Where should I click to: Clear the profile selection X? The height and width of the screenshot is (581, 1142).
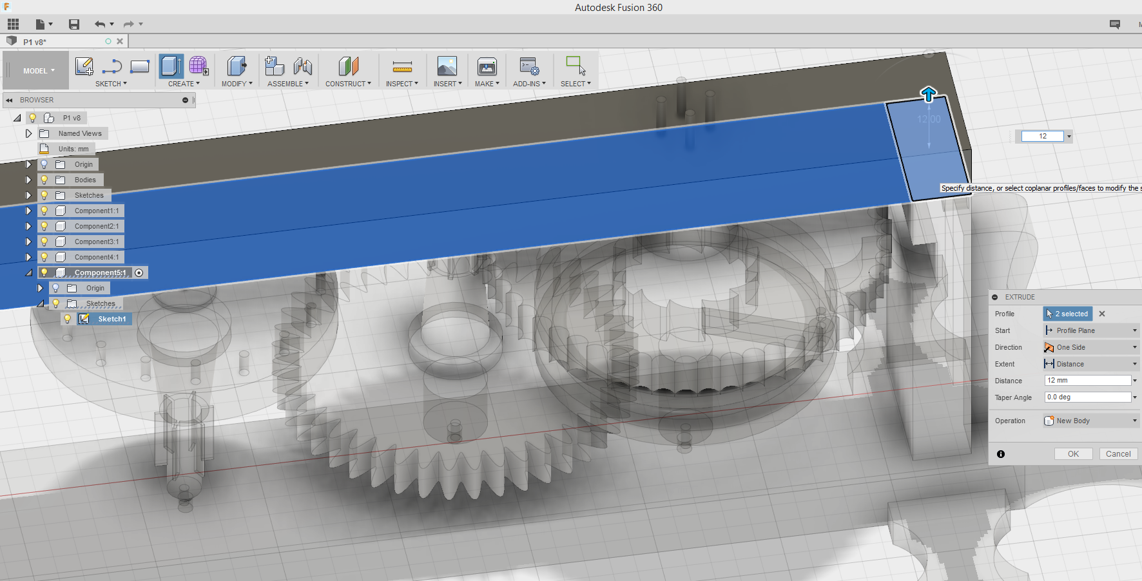coord(1102,314)
